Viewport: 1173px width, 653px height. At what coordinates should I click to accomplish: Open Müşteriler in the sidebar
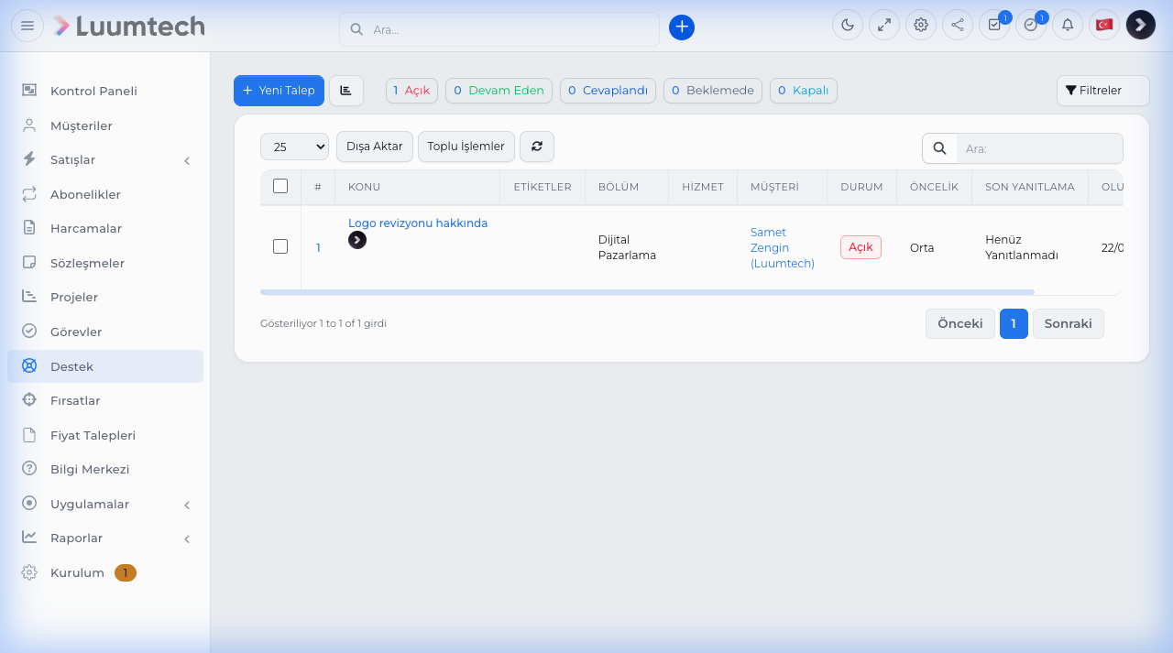(x=82, y=125)
